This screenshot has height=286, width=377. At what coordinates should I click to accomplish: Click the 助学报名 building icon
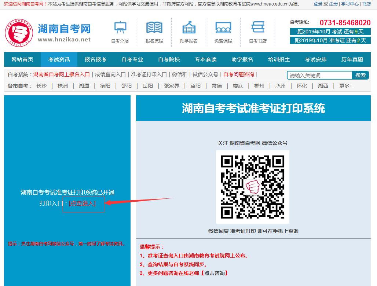click(x=188, y=27)
